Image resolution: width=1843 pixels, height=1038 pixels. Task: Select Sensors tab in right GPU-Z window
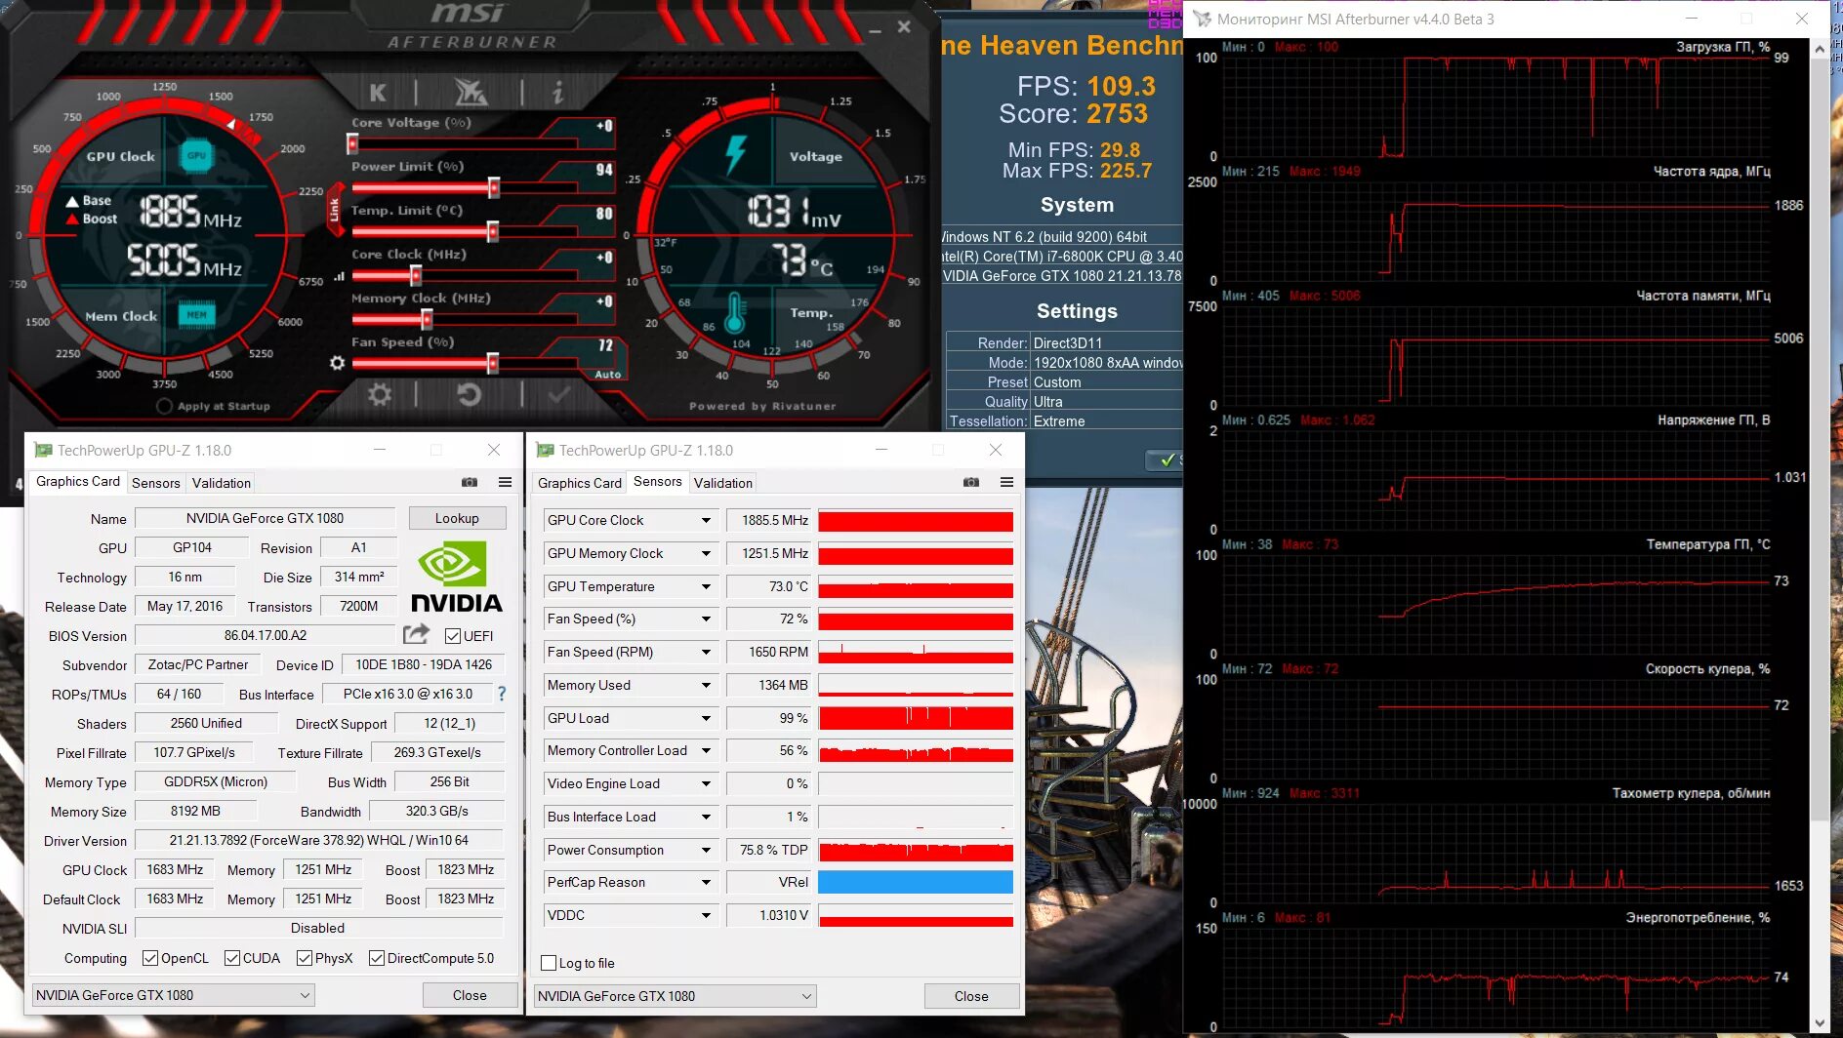pos(658,482)
